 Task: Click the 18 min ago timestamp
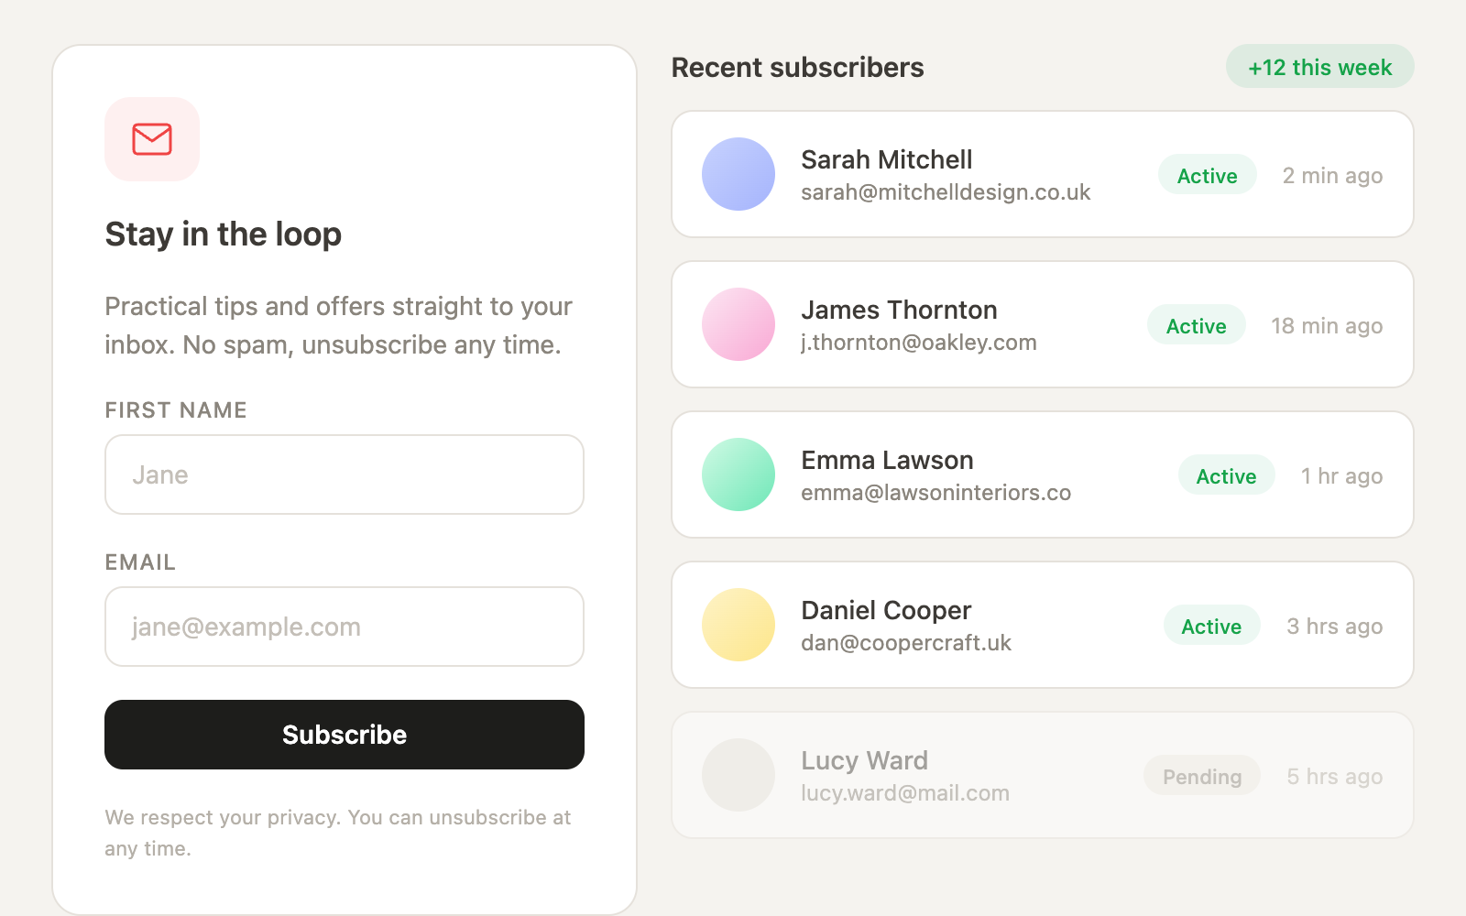pyautogui.click(x=1327, y=326)
